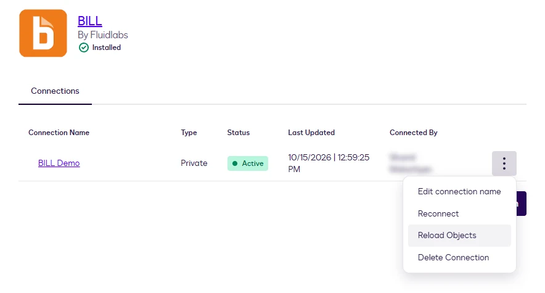
Task: Choose Edit connection name from menu
Action: (459, 191)
